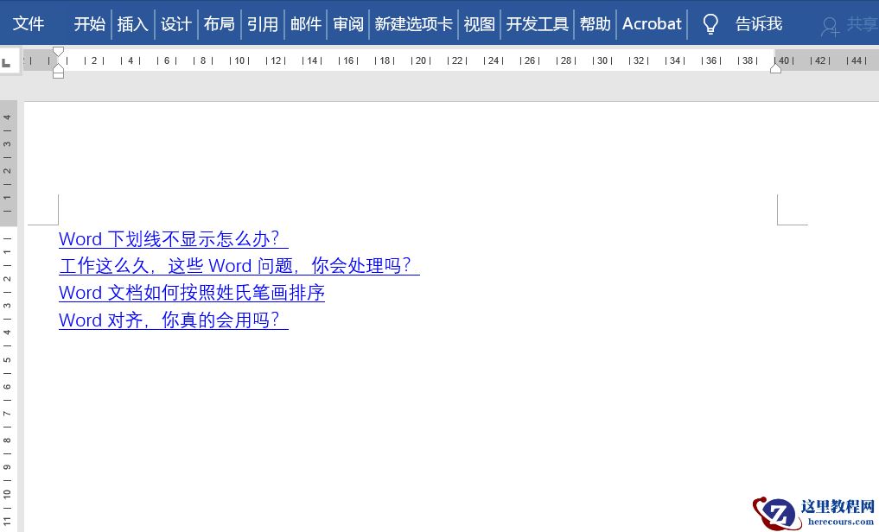Open the Acrobat ribbon tab
Viewport: 879px width, 532px height.
click(652, 23)
